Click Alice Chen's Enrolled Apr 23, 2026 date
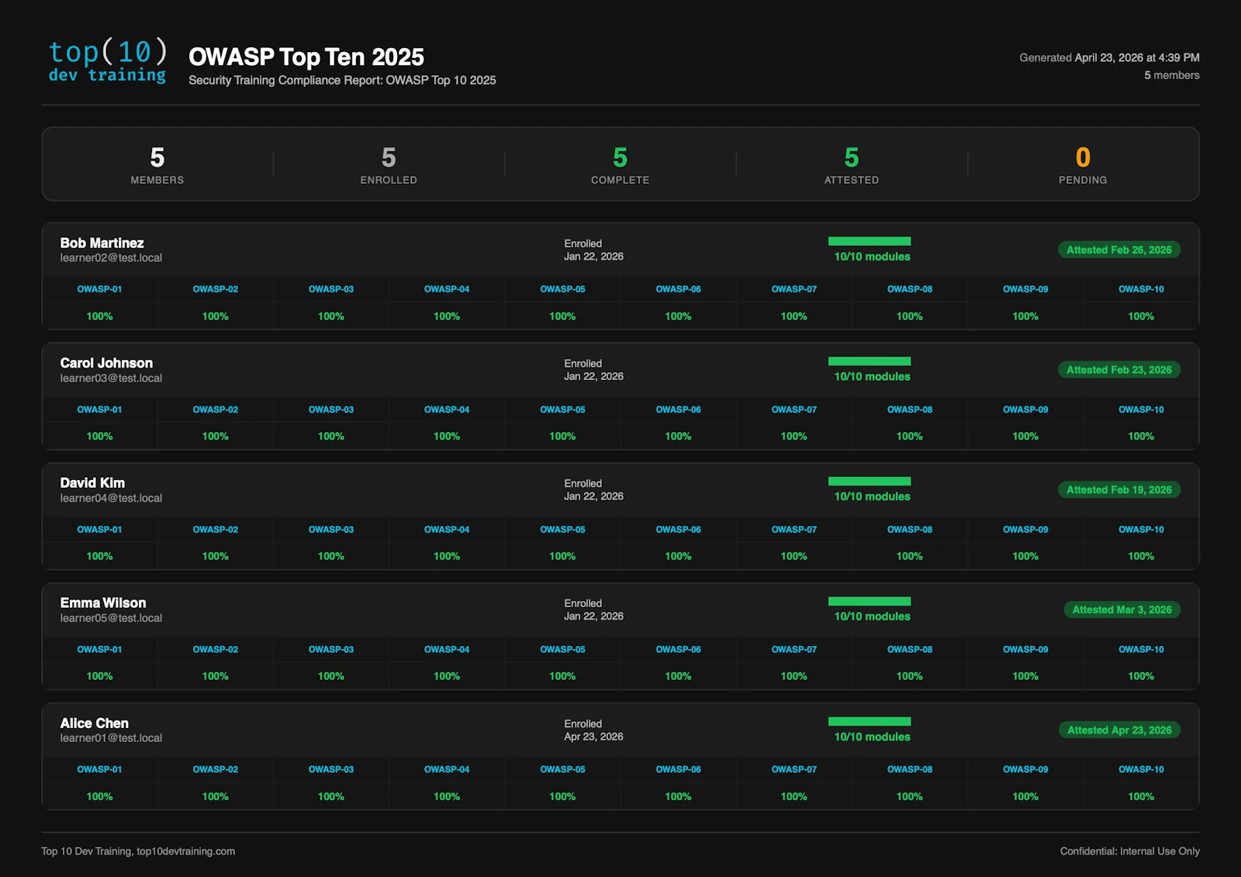The height and width of the screenshot is (877, 1241). point(593,730)
